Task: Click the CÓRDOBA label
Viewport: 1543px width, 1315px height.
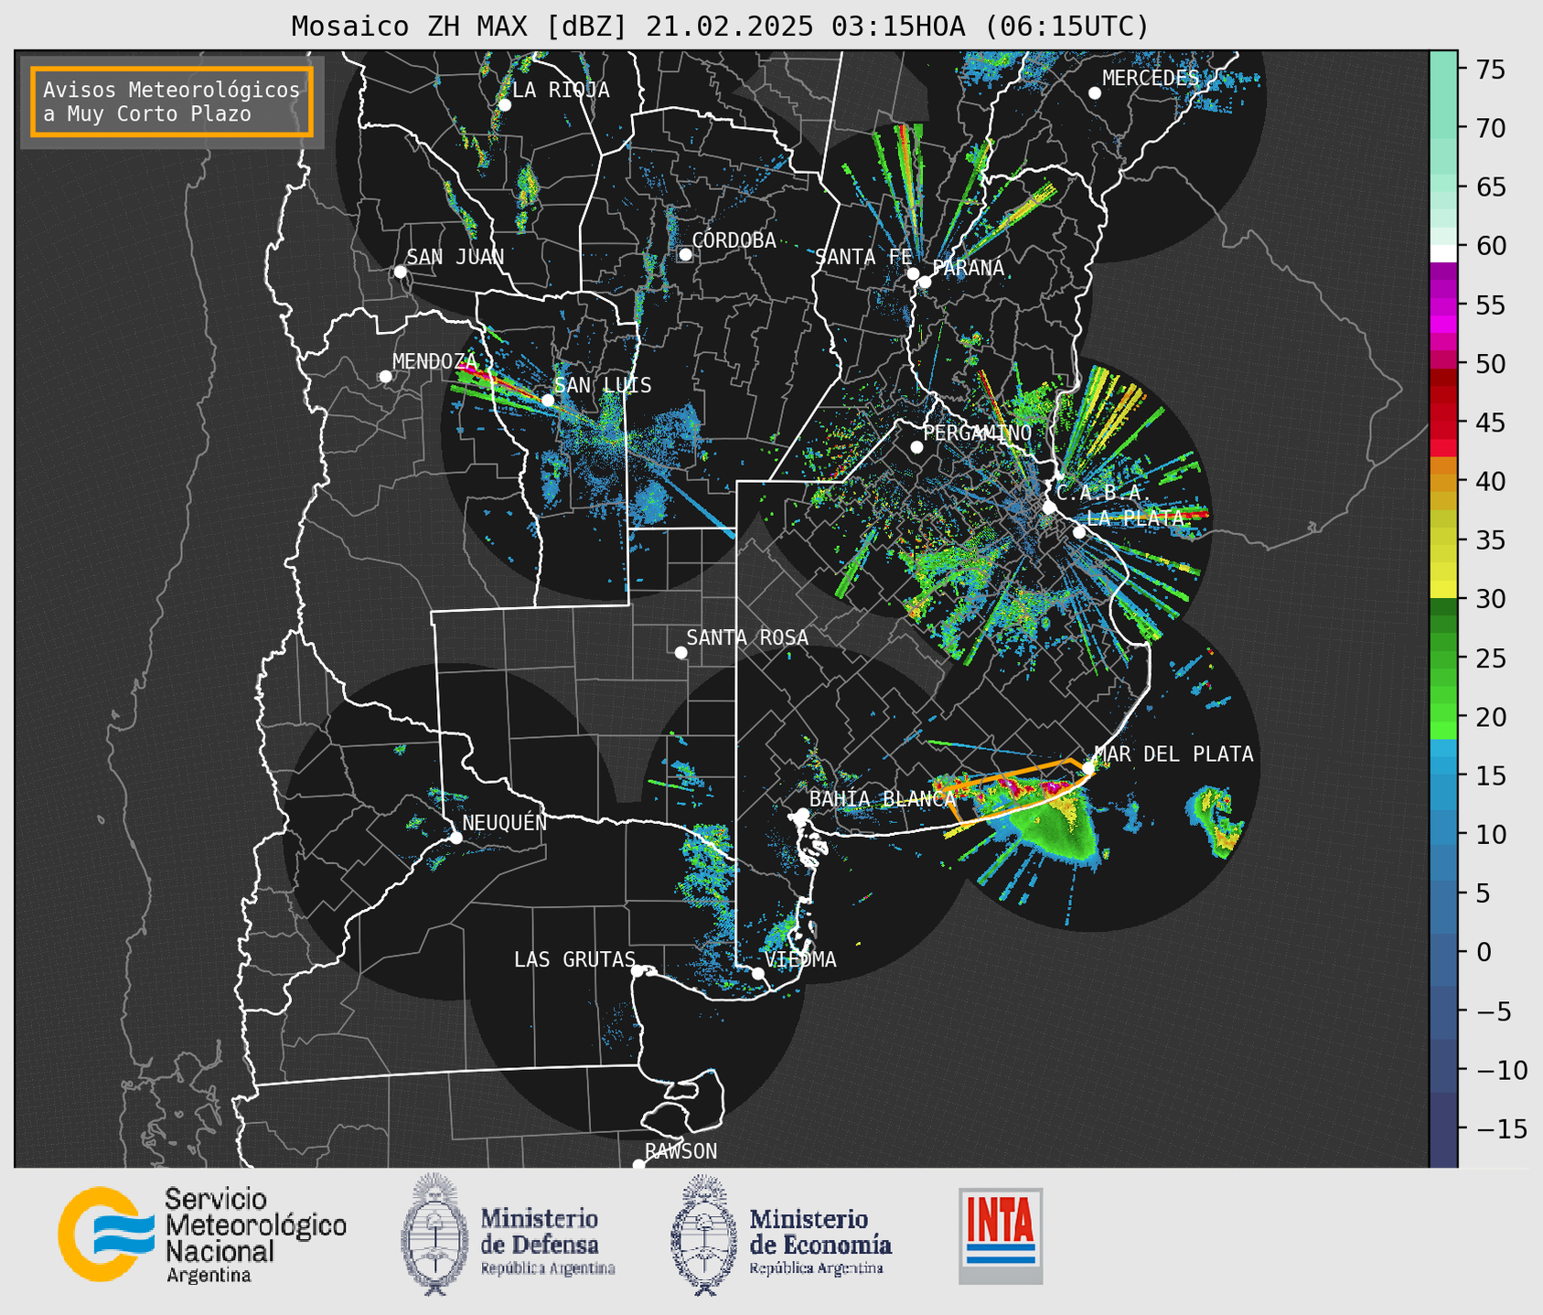Action: [734, 240]
